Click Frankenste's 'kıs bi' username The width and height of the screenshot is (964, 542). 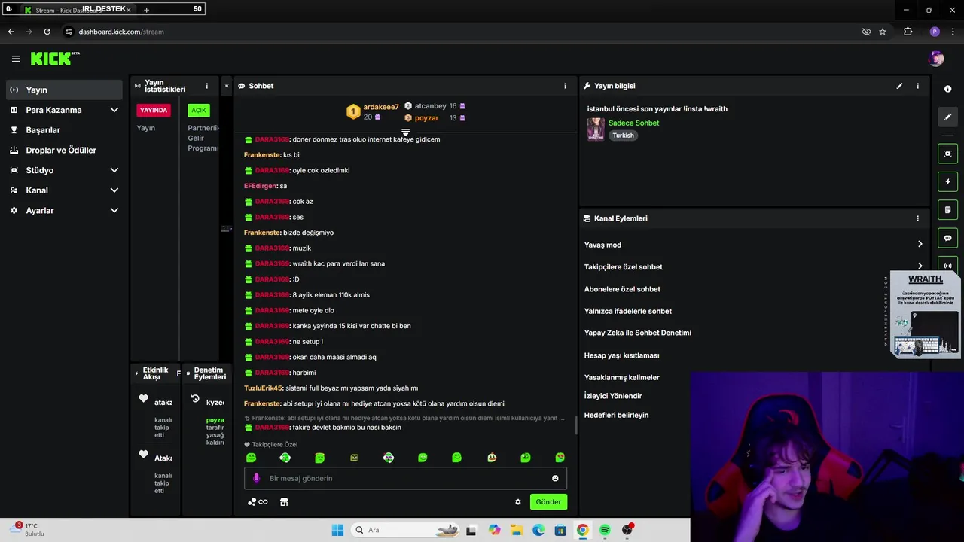coord(262,155)
